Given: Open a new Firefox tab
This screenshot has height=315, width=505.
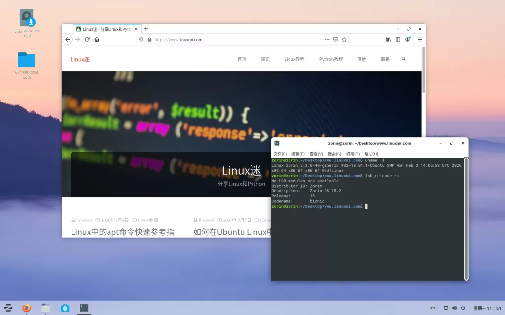Looking at the screenshot, I should (146, 29).
